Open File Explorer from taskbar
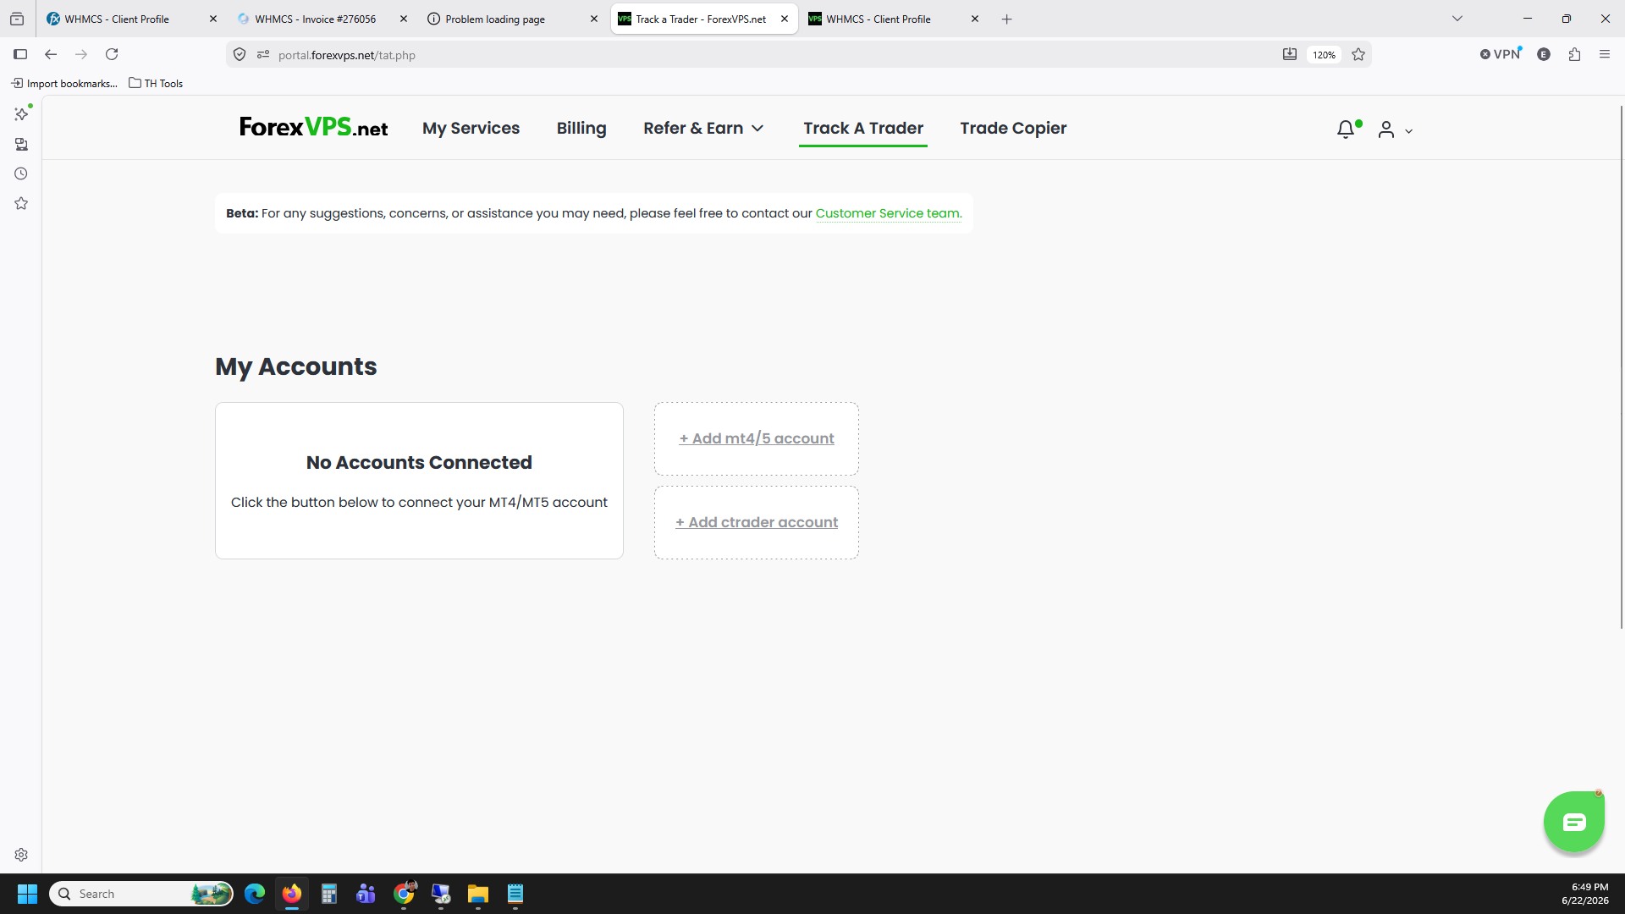This screenshot has width=1625, height=914. pos(478,894)
